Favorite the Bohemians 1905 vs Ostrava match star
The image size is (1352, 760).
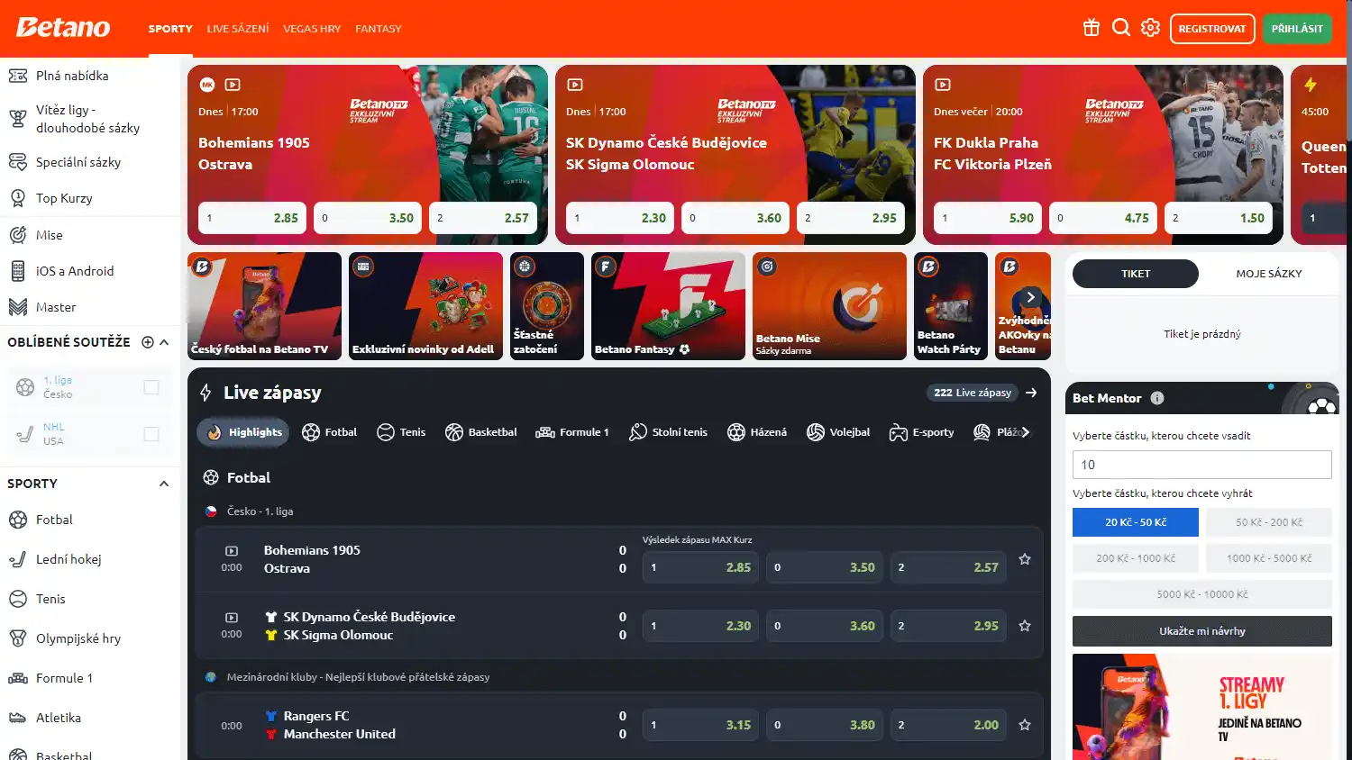point(1025,559)
